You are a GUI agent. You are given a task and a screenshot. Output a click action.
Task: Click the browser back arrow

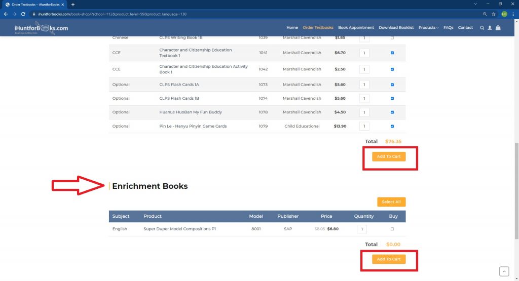[6, 14]
